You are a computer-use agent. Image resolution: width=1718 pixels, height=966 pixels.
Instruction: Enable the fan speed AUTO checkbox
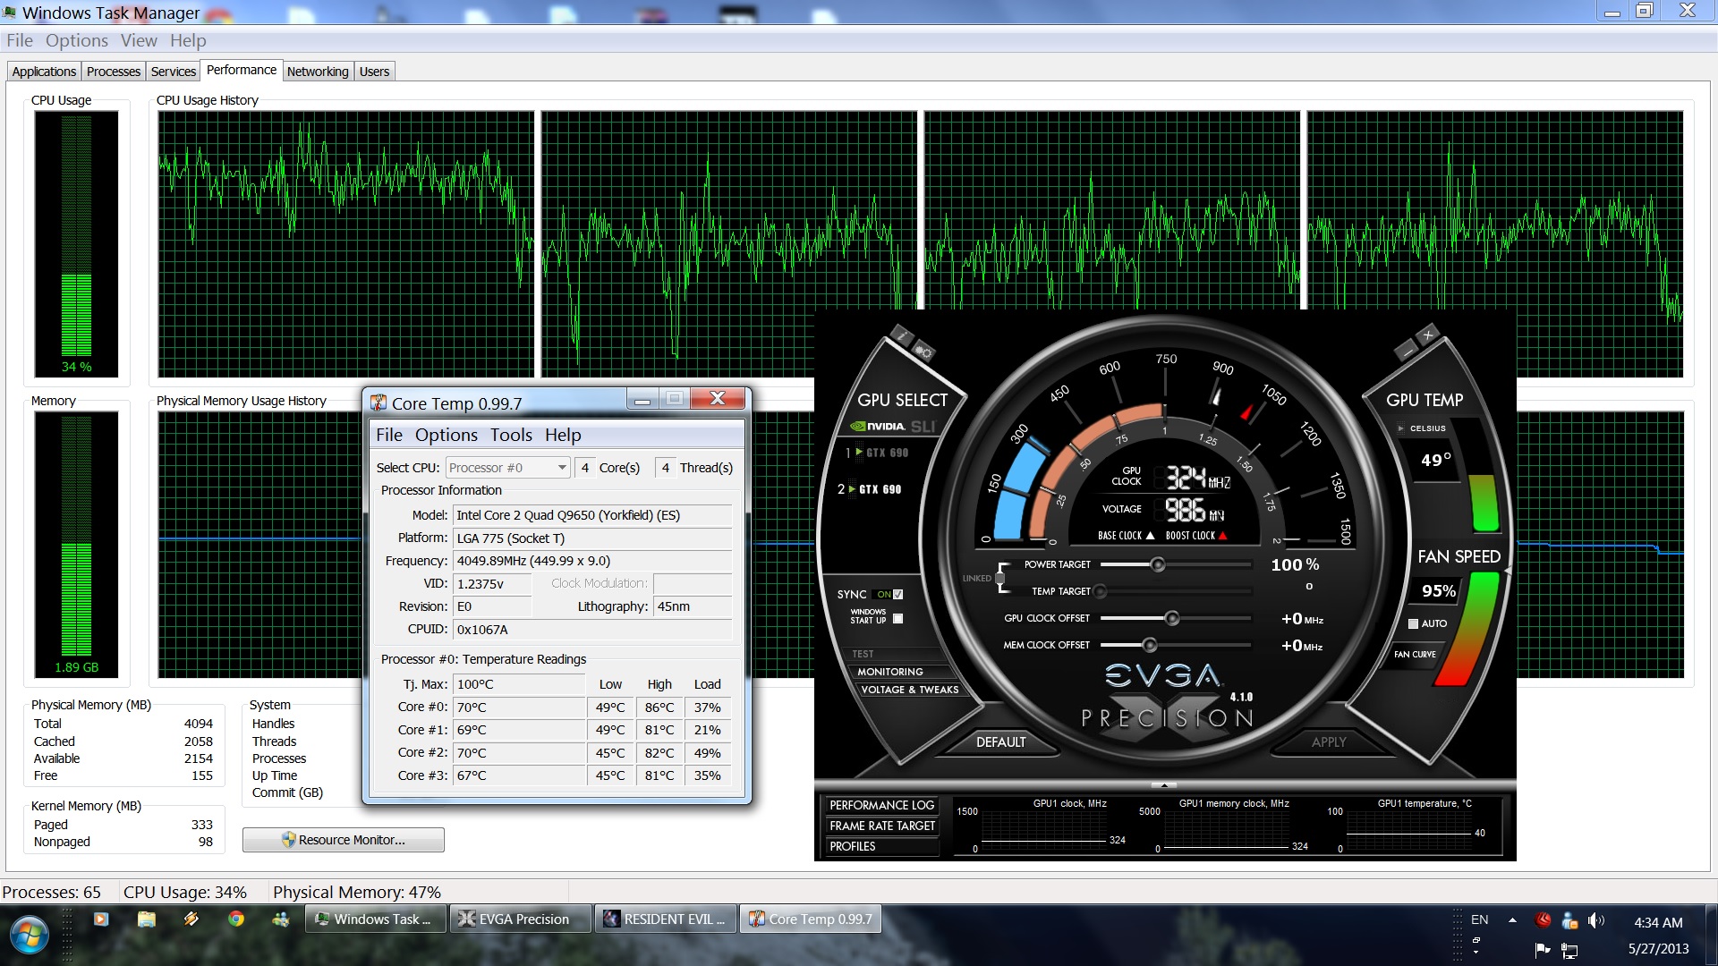tap(1414, 623)
